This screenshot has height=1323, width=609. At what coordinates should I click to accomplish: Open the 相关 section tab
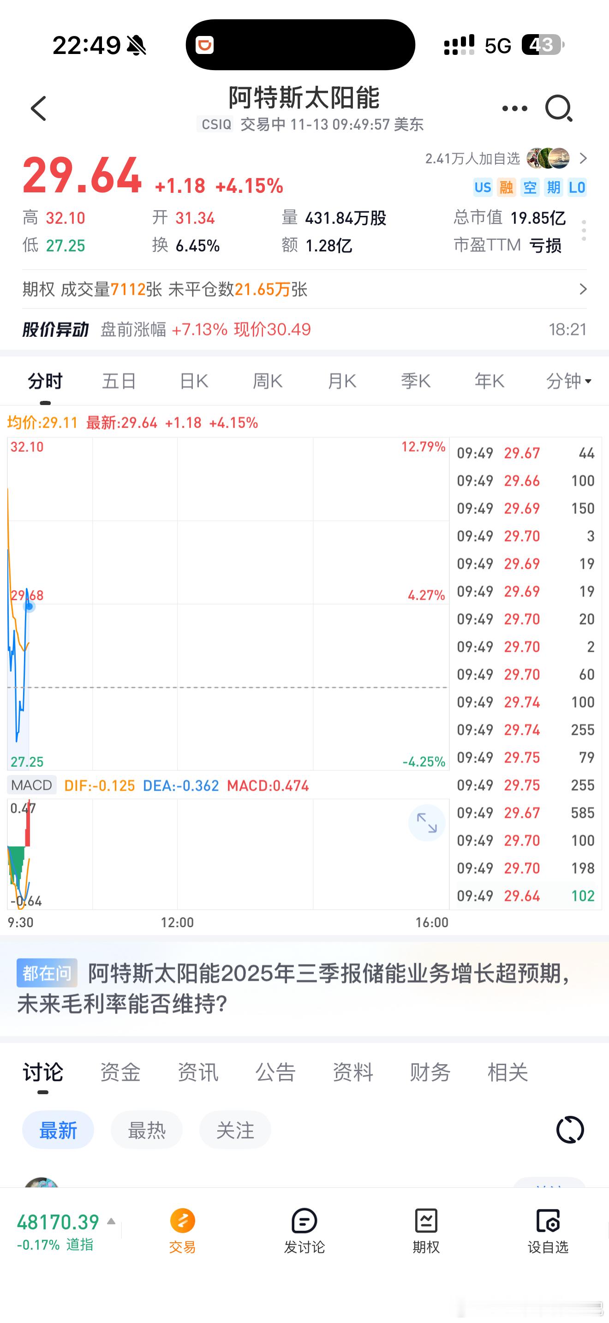coord(508,1073)
